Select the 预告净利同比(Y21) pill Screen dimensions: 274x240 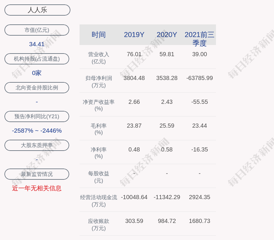tap(37, 116)
